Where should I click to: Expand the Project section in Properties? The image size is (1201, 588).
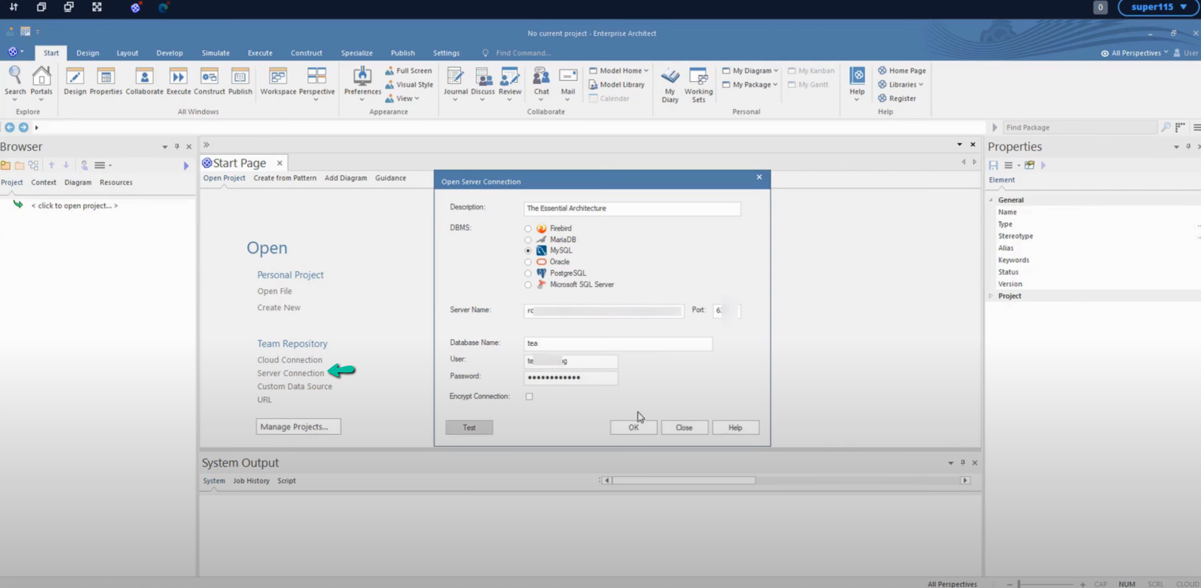991,296
